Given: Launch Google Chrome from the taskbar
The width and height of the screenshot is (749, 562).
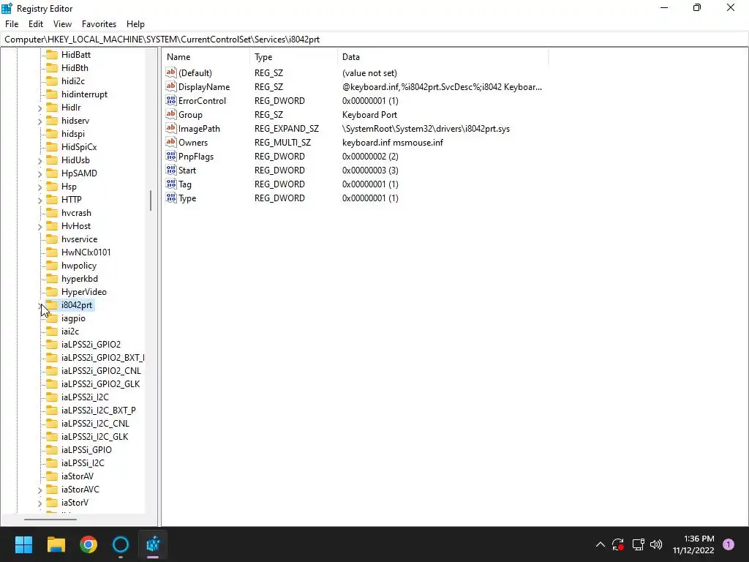Looking at the screenshot, I should (x=89, y=544).
